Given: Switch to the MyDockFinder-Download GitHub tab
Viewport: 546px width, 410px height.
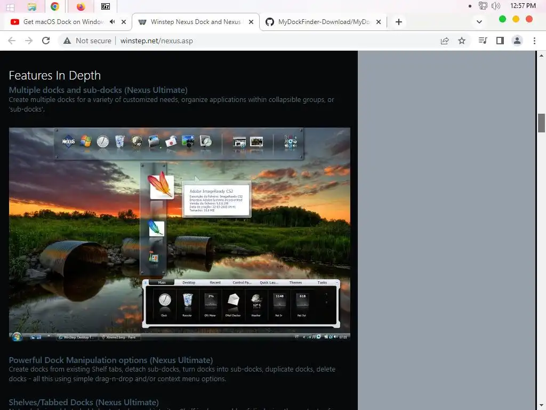Looking at the screenshot, I should tap(324, 22).
